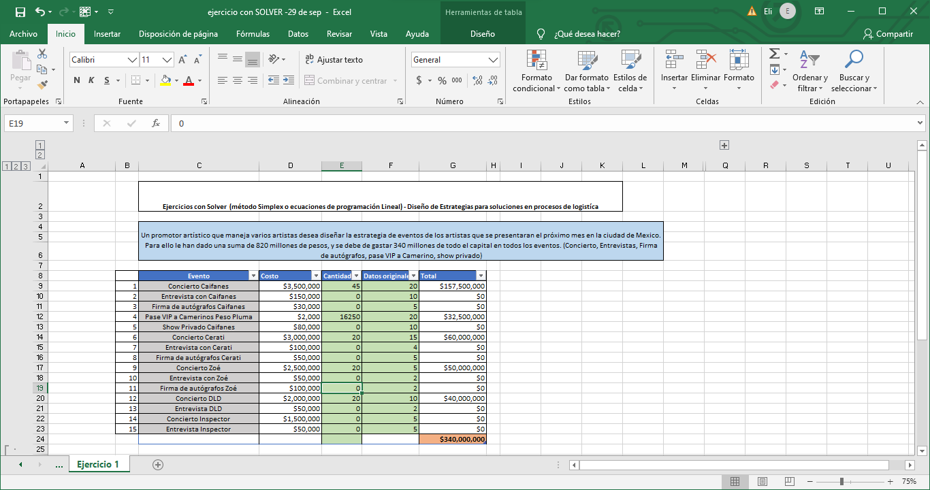The image size is (930, 490).
Task: Apply the red font color A icon
Action: pos(188,80)
